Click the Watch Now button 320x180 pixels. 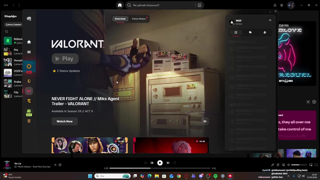[x=64, y=121]
